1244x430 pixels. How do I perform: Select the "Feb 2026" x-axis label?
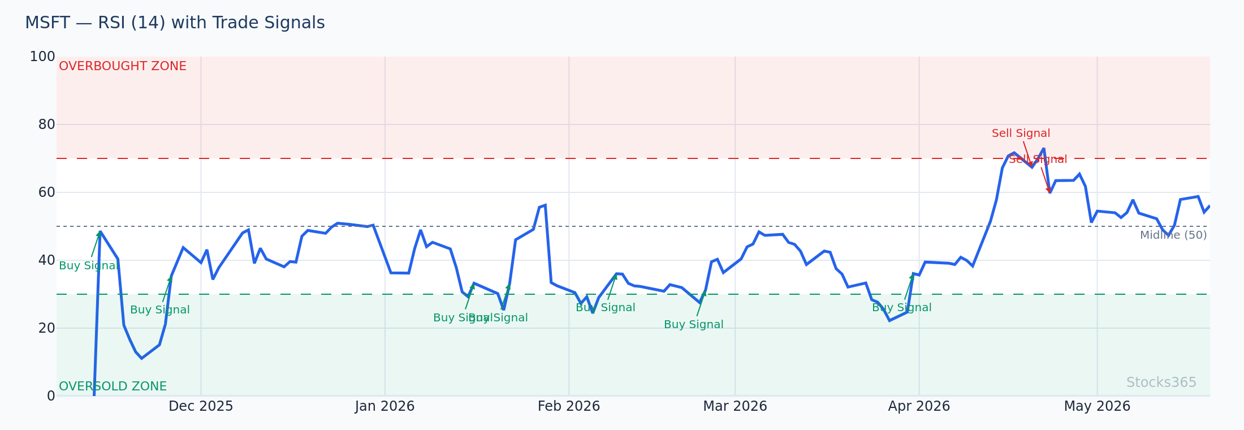click(569, 406)
